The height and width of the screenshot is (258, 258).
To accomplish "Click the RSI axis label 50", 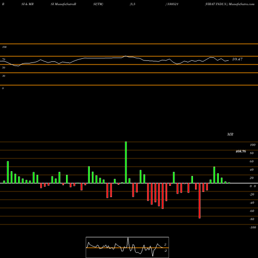I will point(4,68).
